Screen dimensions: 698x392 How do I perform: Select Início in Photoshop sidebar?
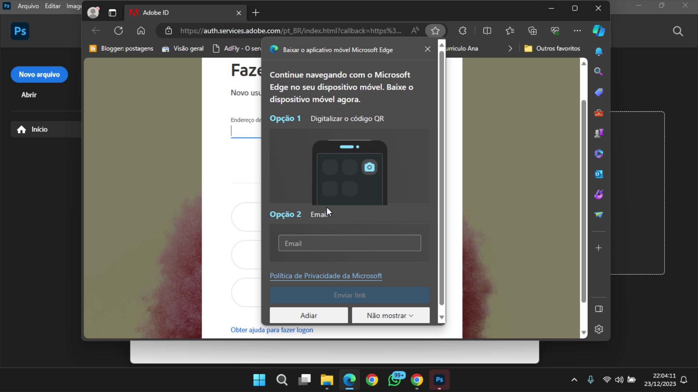point(46,129)
